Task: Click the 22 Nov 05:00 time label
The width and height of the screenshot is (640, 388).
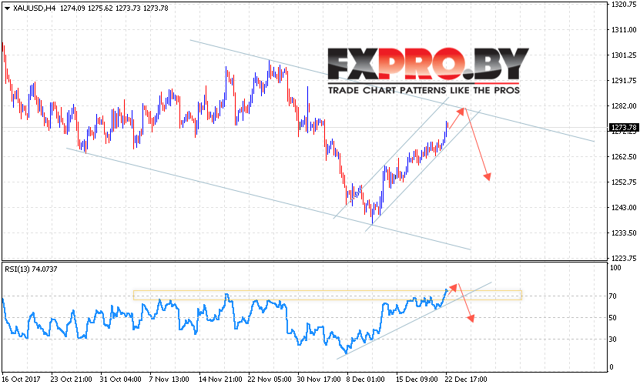Action: click(x=270, y=380)
